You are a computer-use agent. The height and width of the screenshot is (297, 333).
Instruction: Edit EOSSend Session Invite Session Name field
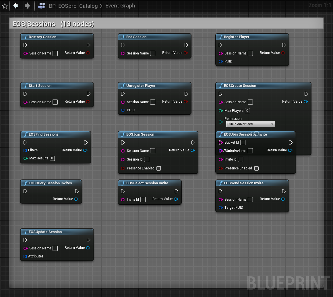[x=250, y=200]
